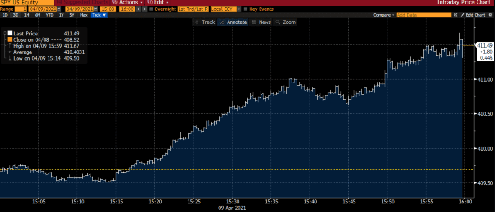This screenshot has width=495, height=212.
Task: Collapse the legend tree minus box
Action: pos(5,33)
